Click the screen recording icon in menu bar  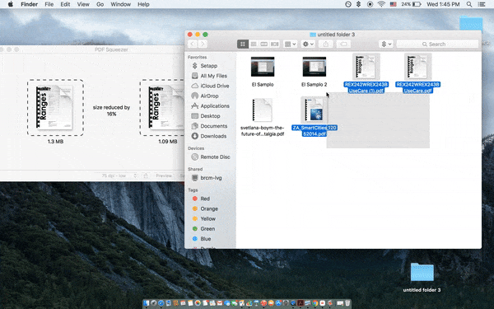pyautogui.click(x=370, y=4)
